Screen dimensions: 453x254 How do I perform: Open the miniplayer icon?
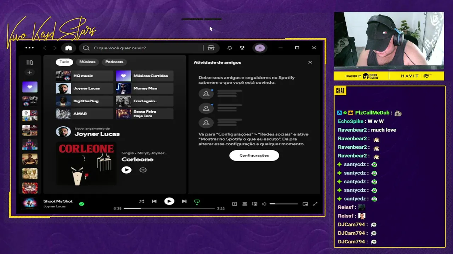click(x=305, y=204)
